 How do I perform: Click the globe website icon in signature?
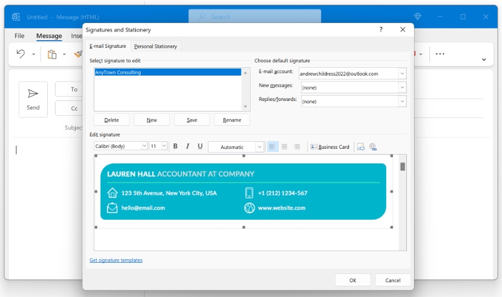click(x=249, y=208)
